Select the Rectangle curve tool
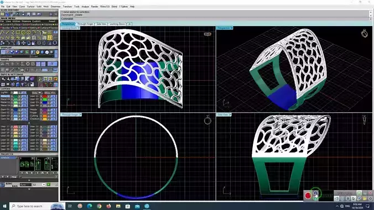Image resolution: width=374 pixels, height=210 pixels. pos(18,32)
